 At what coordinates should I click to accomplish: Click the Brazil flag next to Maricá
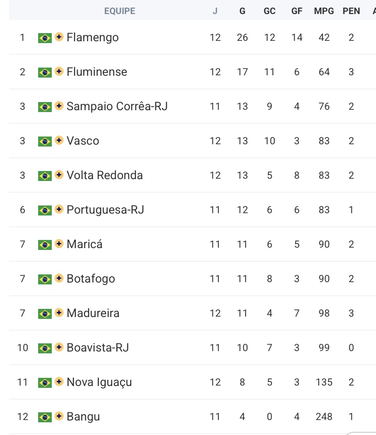[x=45, y=245]
